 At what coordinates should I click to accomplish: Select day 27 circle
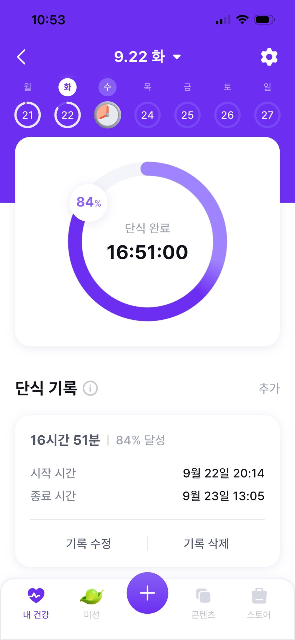click(x=267, y=115)
